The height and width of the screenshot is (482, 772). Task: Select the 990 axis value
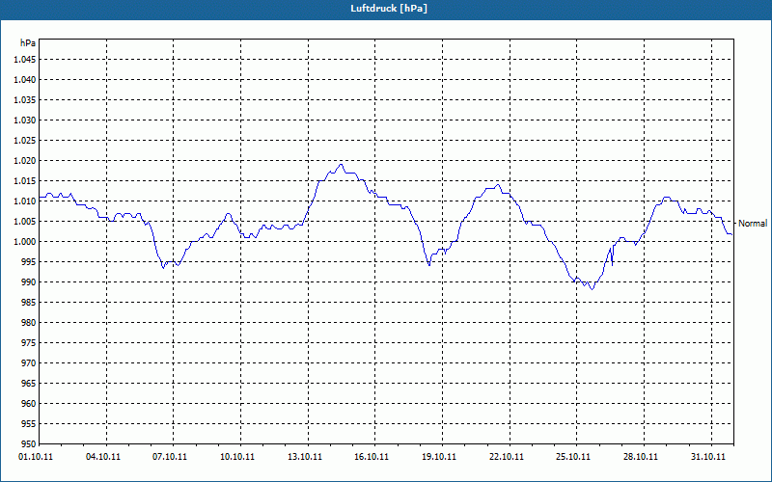coord(29,282)
